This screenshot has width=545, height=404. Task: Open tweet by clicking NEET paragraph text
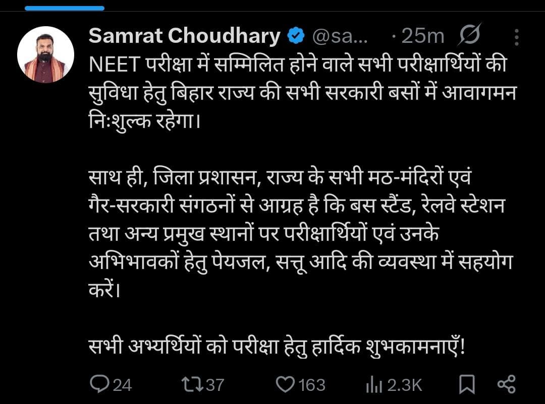click(x=302, y=93)
